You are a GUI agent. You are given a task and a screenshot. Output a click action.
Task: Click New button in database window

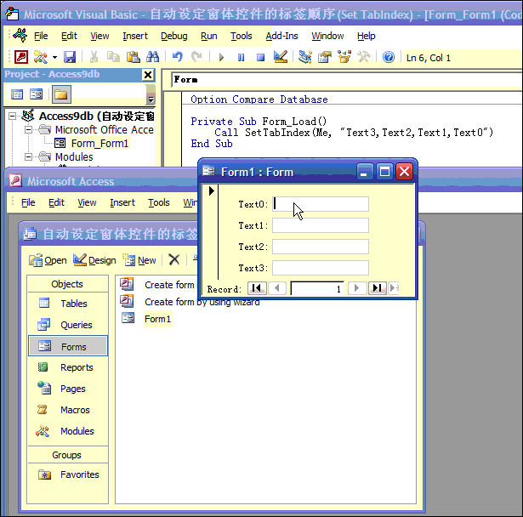click(139, 260)
